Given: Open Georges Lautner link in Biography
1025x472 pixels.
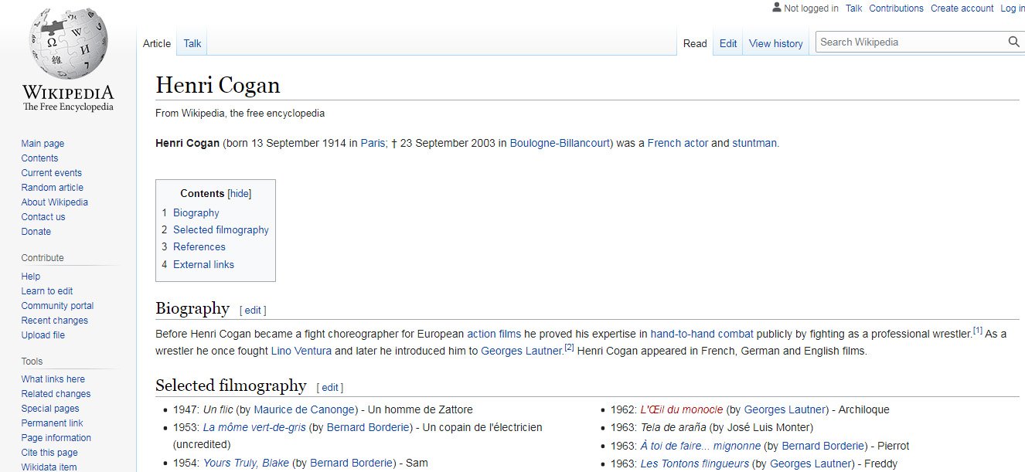Looking at the screenshot, I should 522,351.
